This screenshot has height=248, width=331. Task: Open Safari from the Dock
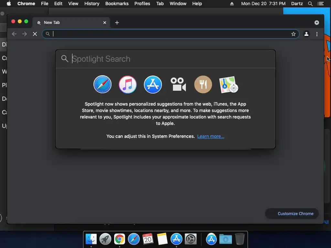tap(133, 239)
